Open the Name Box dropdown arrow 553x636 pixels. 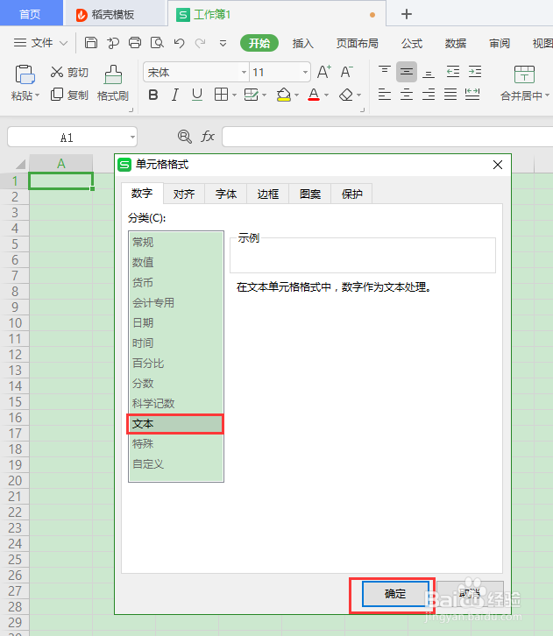[x=132, y=137]
